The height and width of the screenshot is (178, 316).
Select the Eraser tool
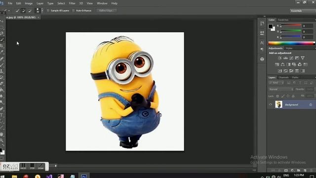[x=2, y=84]
